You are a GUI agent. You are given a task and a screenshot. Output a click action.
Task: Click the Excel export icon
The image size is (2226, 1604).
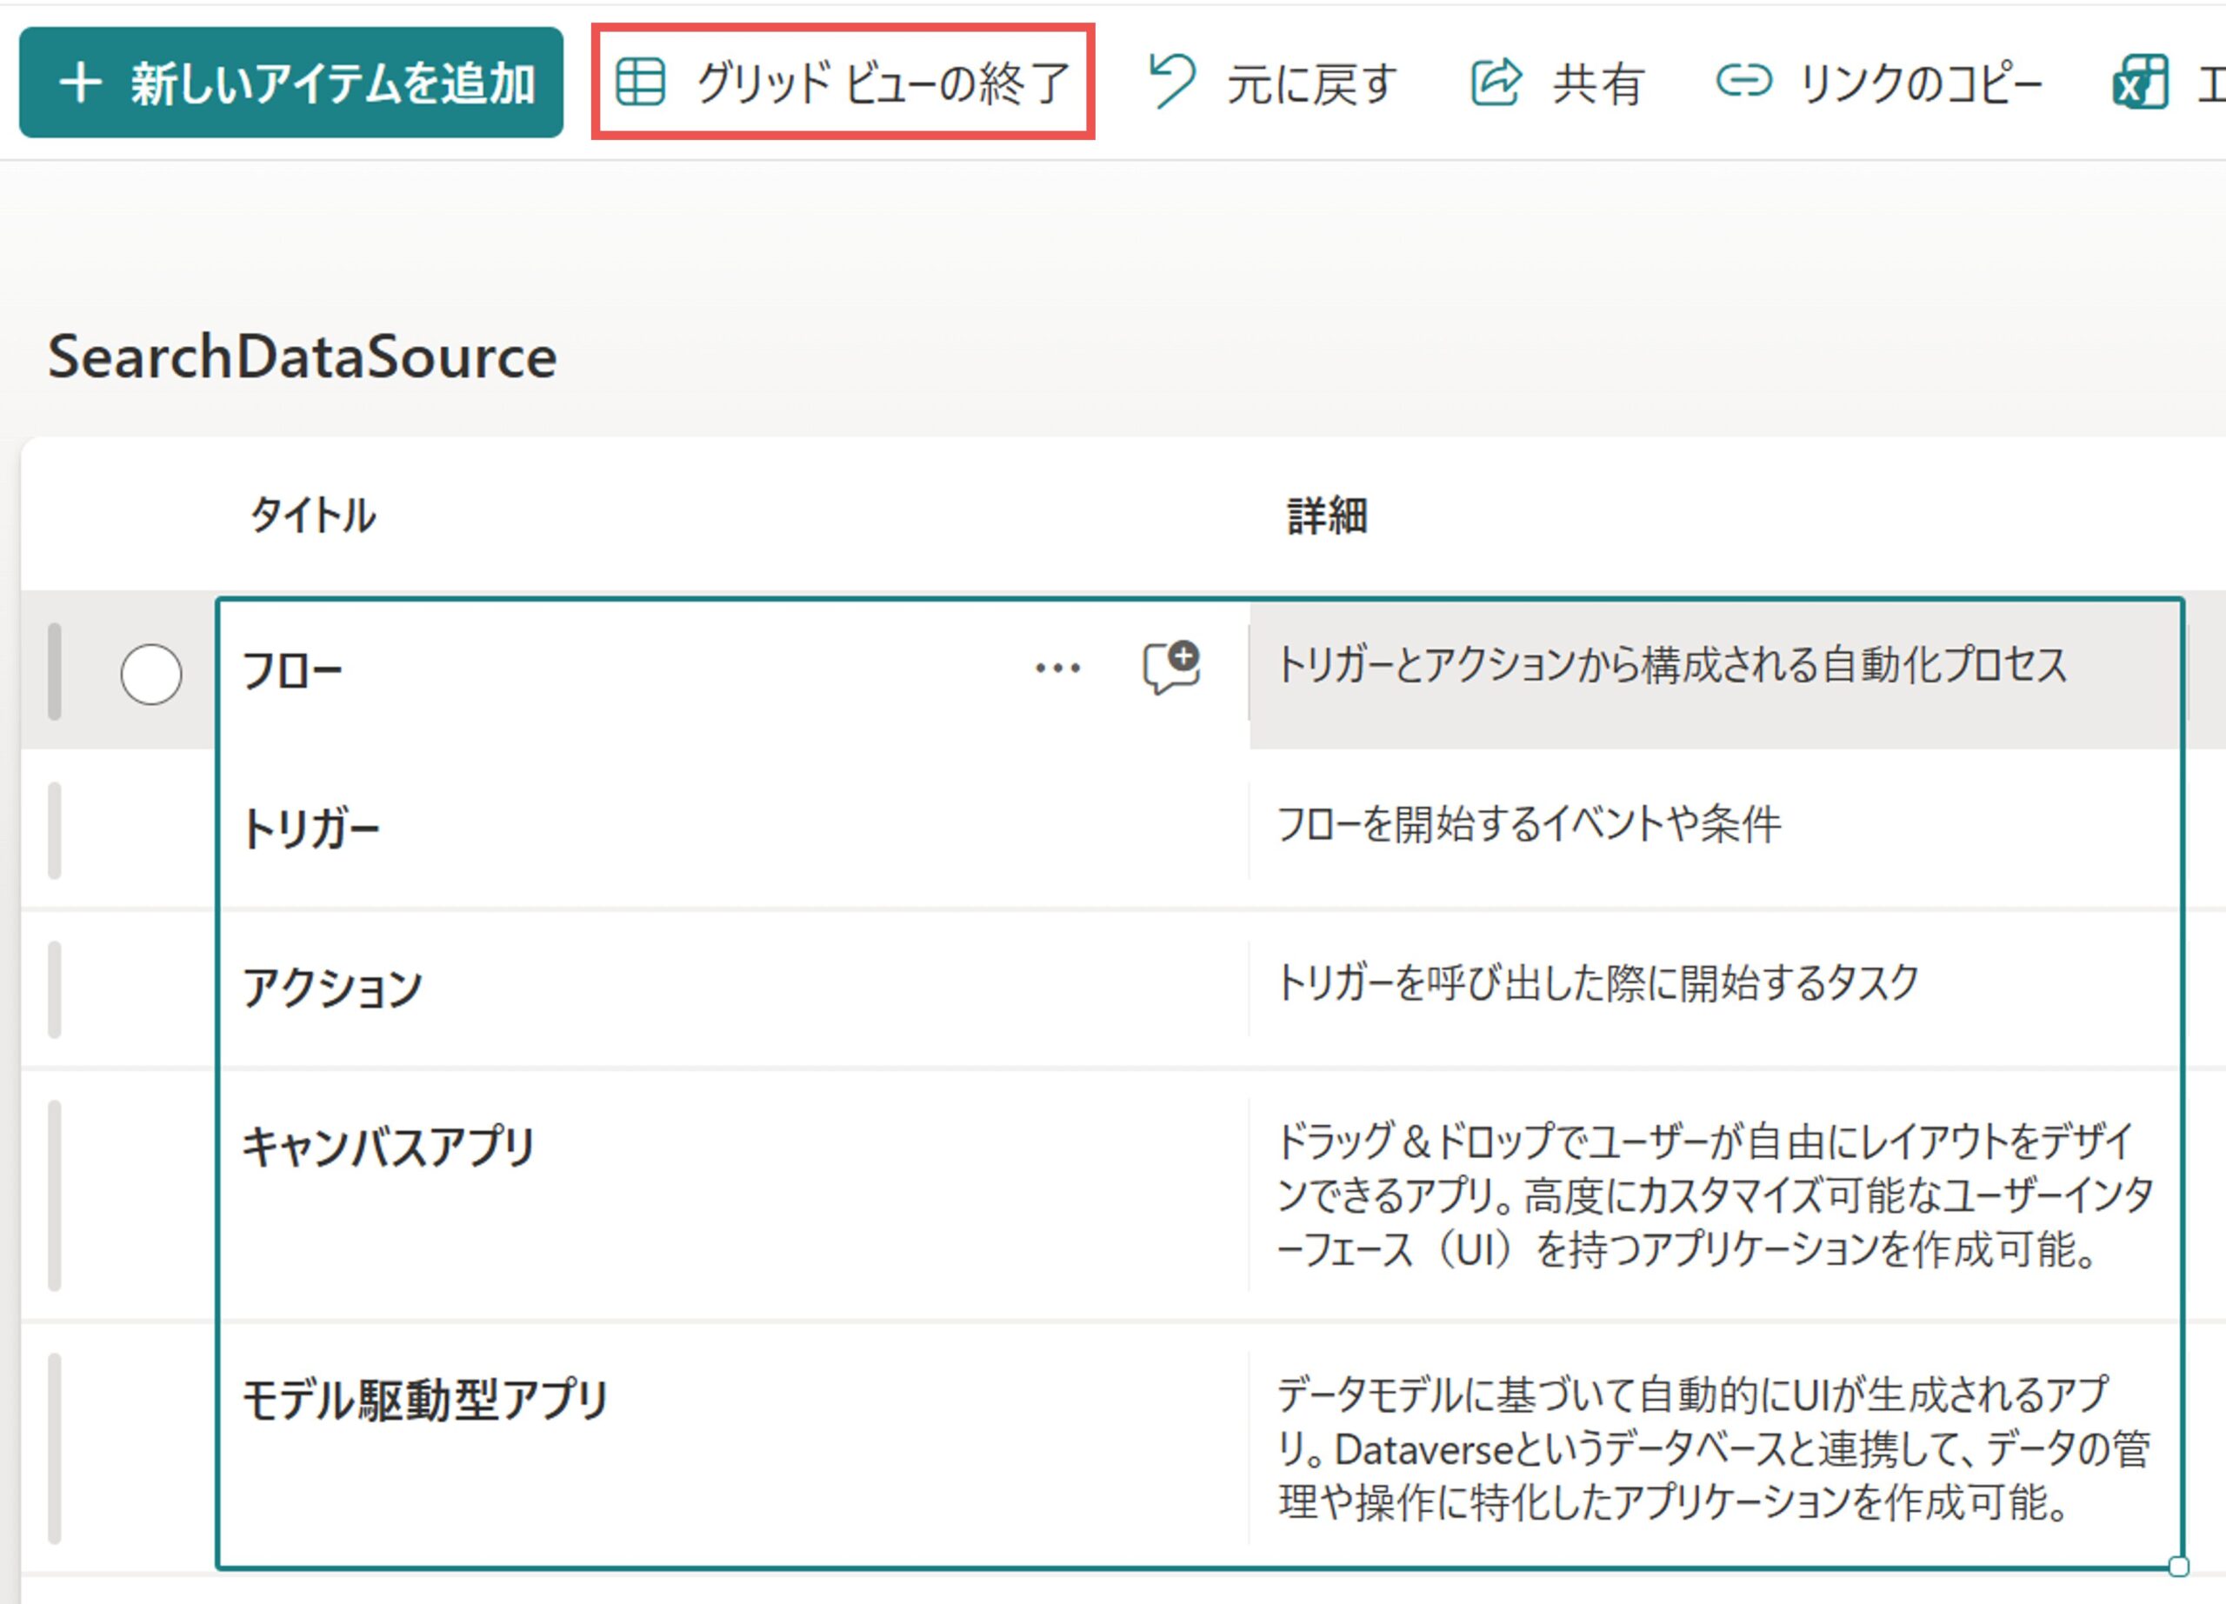[2141, 82]
